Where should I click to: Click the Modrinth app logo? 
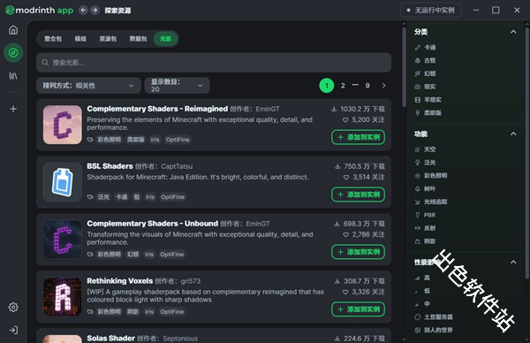pos(39,10)
